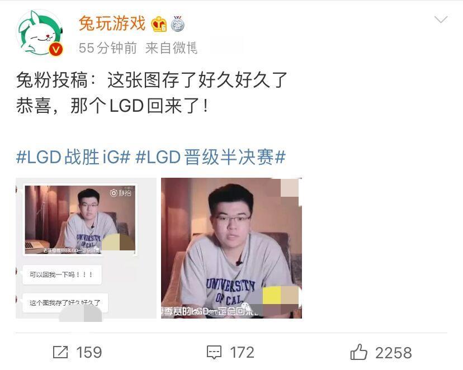The height and width of the screenshot is (370, 463).
Task: Tap the 来自微博 source label
Action: pyautogui.click(x=171, y=48)
